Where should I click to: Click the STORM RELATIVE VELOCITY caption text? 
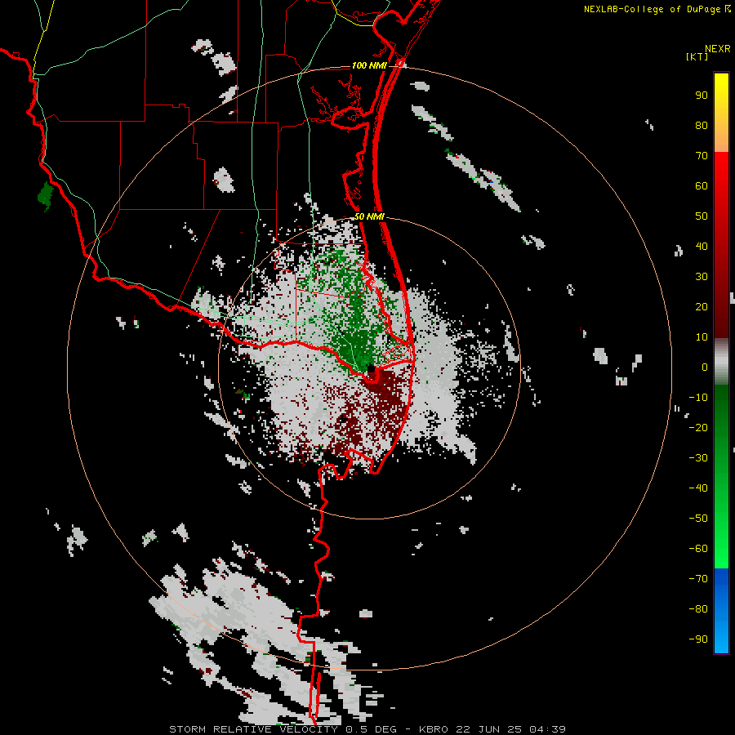(x=253, y=729)
